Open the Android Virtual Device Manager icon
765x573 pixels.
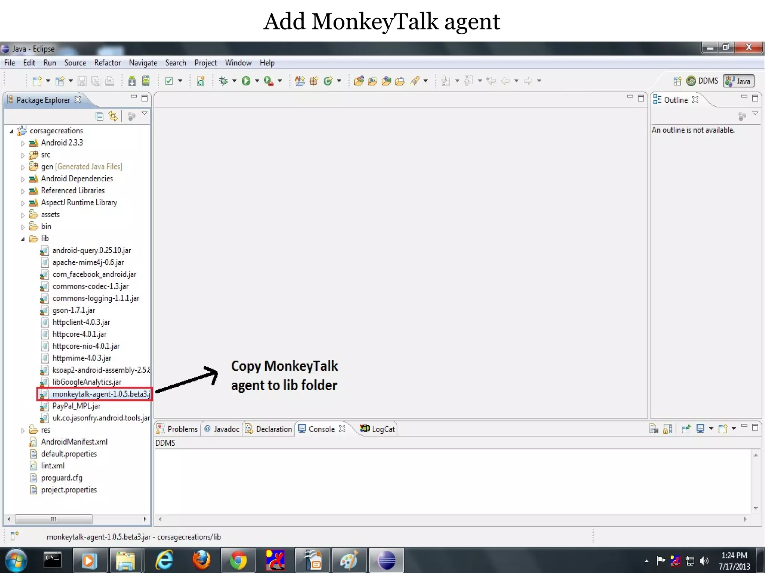click(x=146, y=81)
